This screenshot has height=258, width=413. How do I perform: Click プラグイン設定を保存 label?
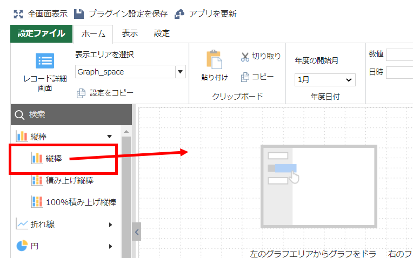pos(128,14)
